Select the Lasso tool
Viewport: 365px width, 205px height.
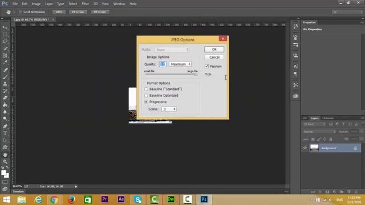(5, 42)
